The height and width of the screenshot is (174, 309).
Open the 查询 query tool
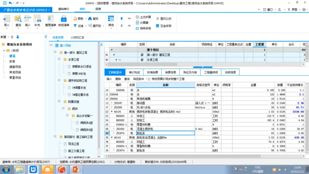click(x=18, y=21)
